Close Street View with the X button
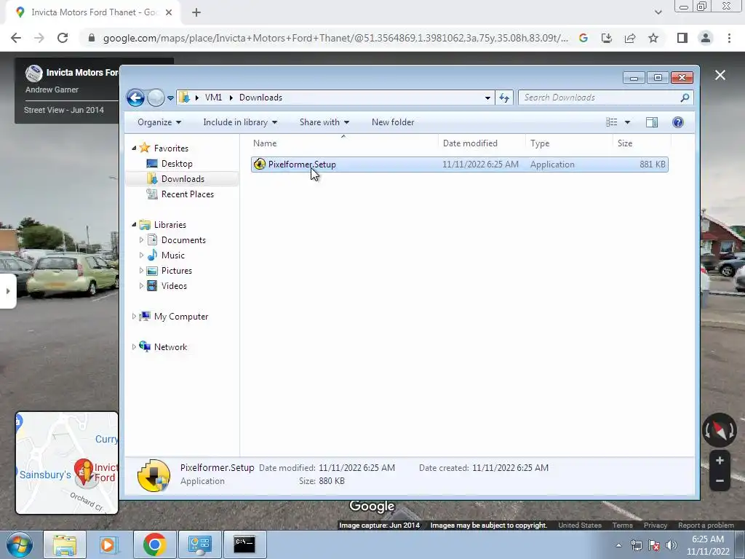The image size is (745, 559). click(x=720, y=75)
